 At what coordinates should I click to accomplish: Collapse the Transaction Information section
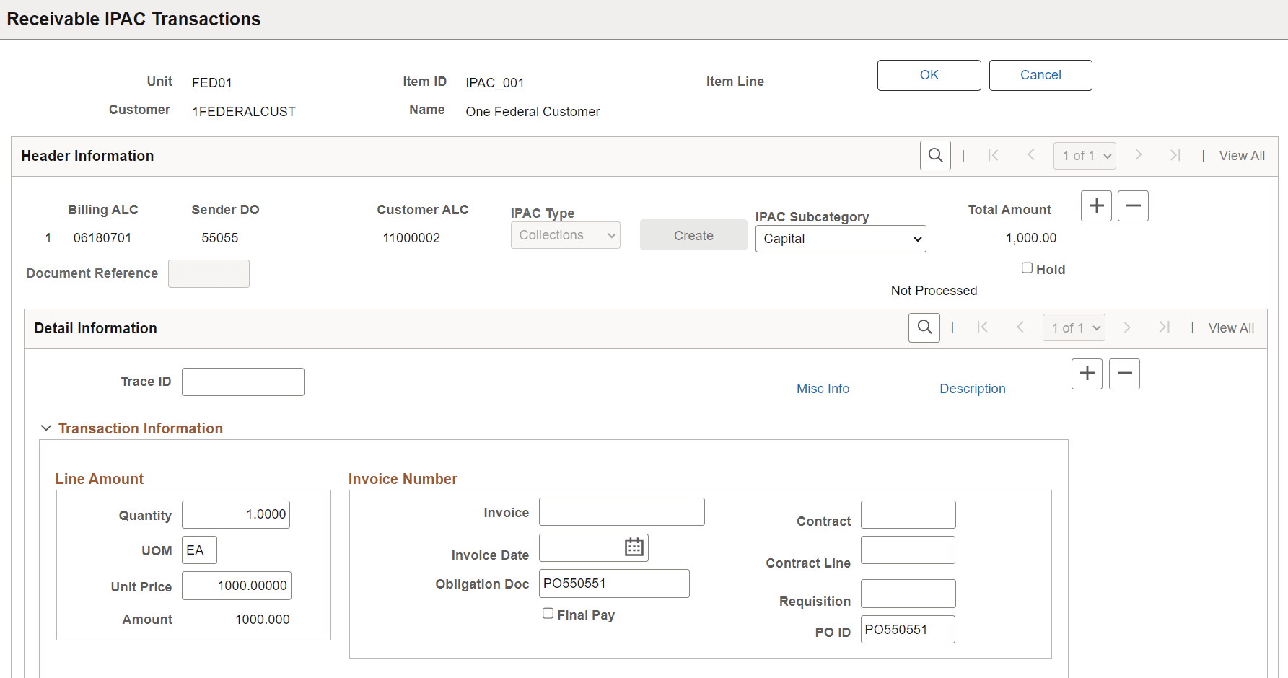pos(46,427)
